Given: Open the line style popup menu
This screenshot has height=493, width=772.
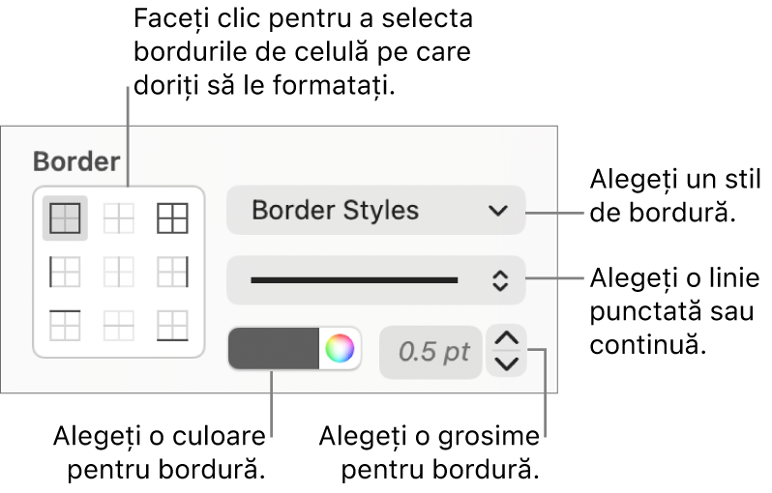Looking at the screenshot, I should pyautogui.click(x=376, y=280).
